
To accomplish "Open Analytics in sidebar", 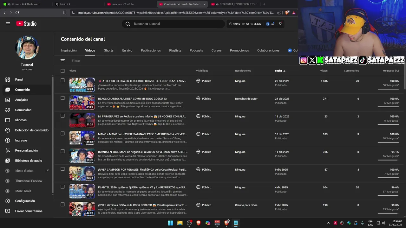I will [27, 100].
